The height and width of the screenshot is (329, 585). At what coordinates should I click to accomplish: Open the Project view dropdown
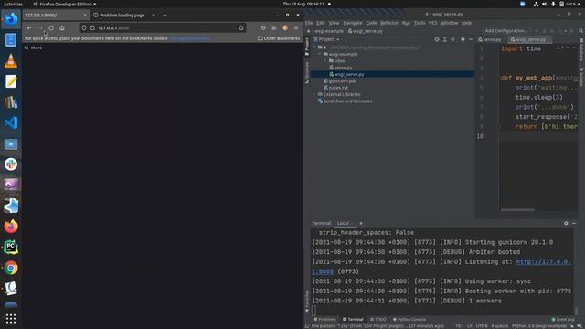(326, 39)
